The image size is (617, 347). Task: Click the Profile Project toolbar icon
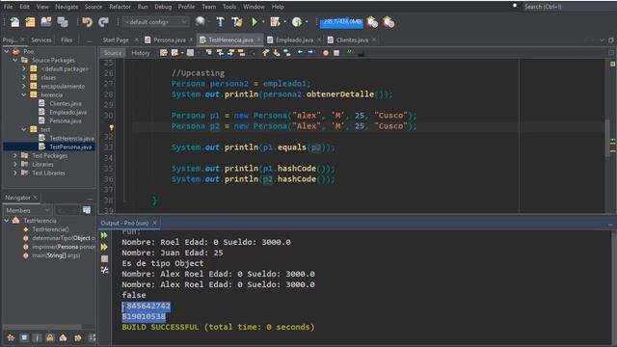297,22
